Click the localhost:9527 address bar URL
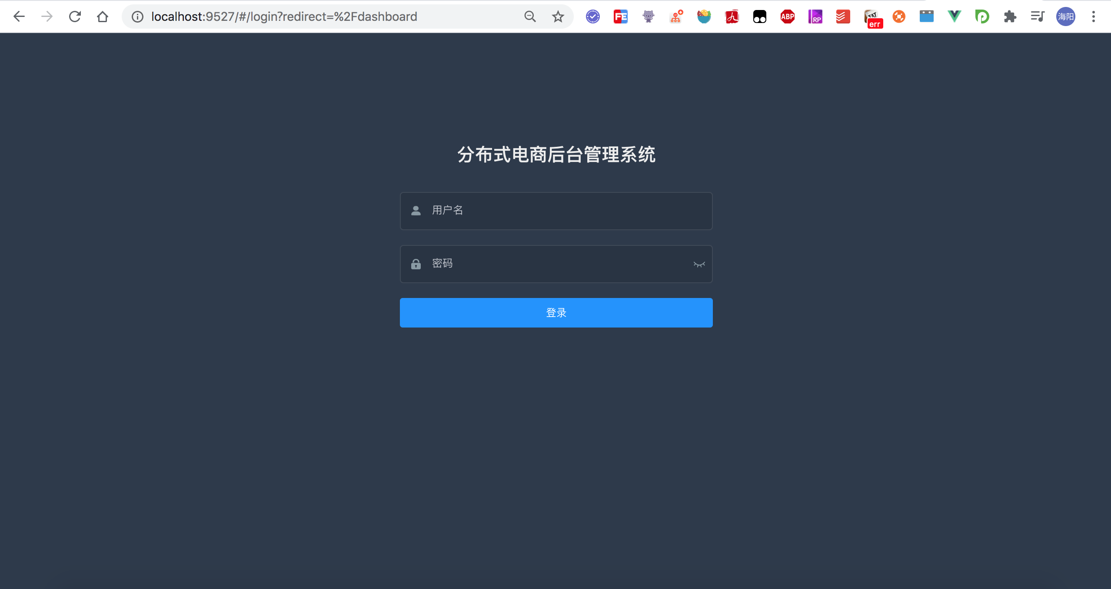This screenshot has height=589, width=1111. [284, 17]
